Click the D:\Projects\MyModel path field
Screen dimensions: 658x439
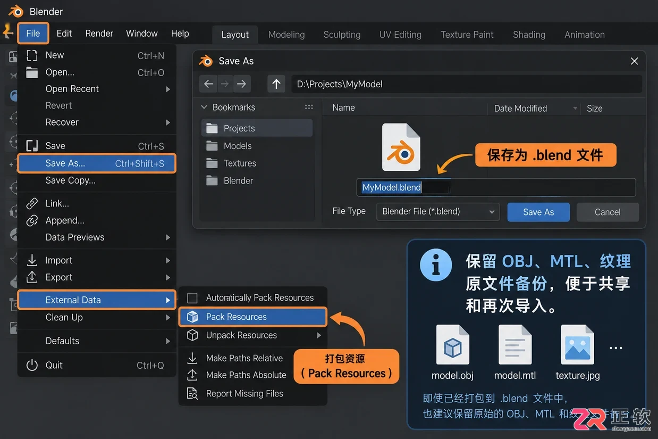[467, 84]
